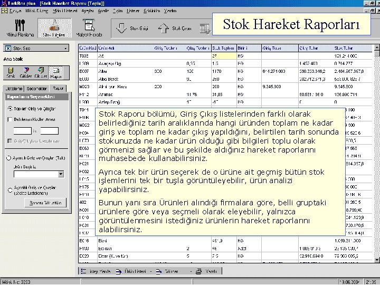
Task: Click the Raporu Görüntüle button
Action: [x=45, y=203]
